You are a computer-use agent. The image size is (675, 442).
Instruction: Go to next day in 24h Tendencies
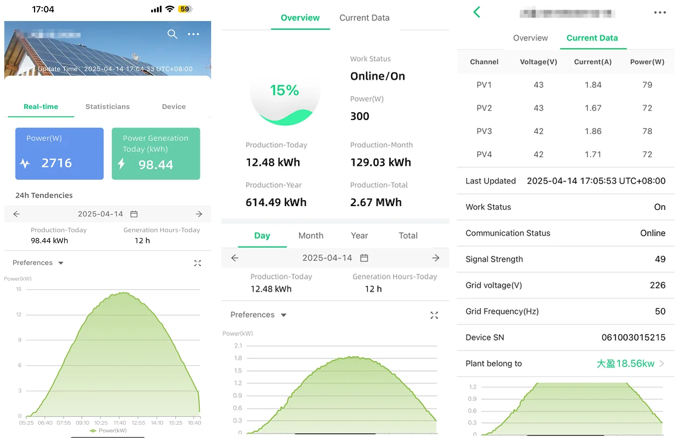pos(199,214)
